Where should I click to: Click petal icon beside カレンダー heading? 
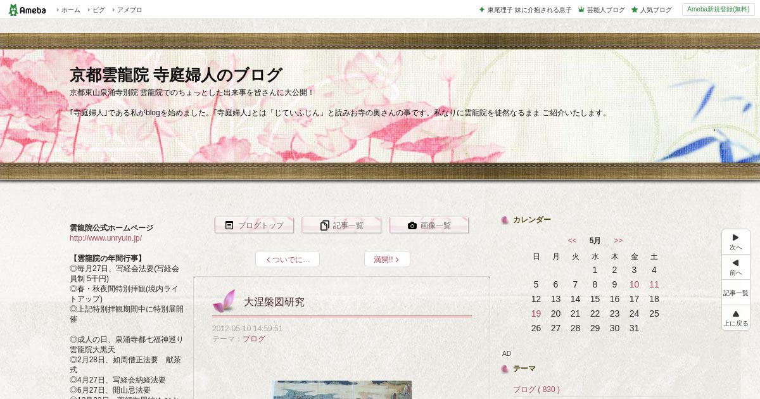[x=505, y=220]
